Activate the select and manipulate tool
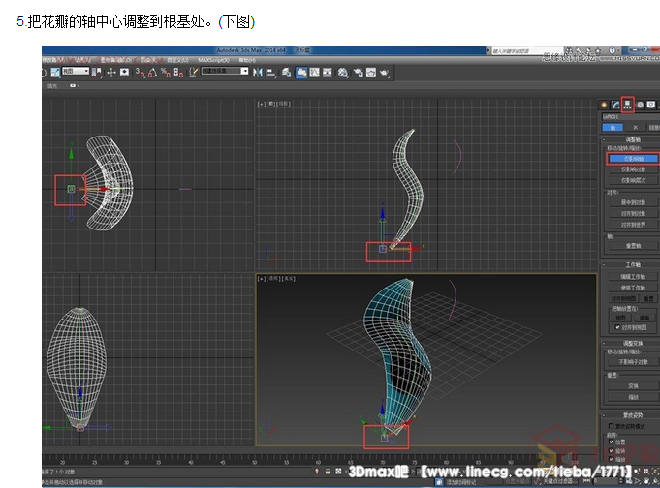This screenshot has width=660, height=488. (111, 73)
